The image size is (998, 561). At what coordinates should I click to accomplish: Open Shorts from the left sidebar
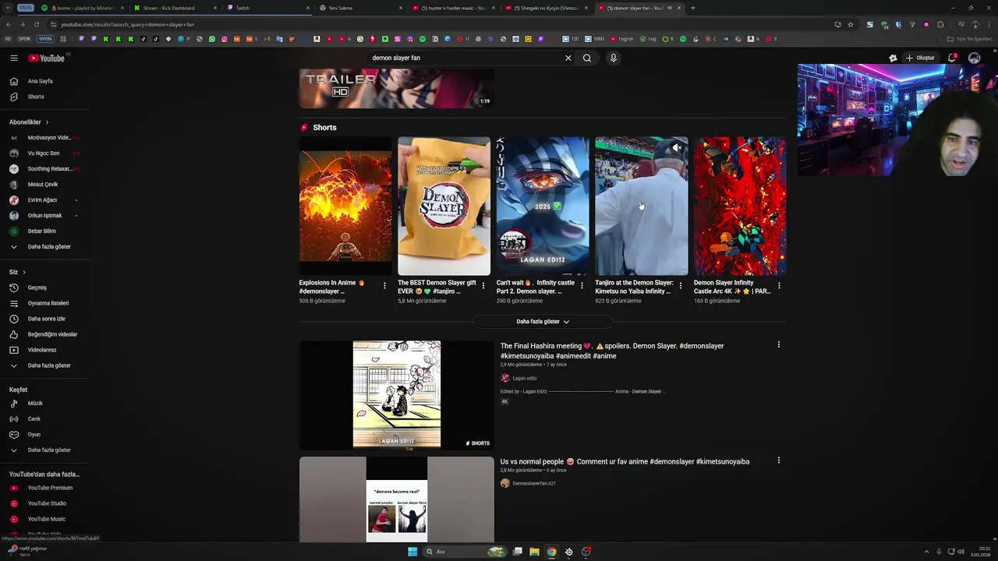pos(36,97)
